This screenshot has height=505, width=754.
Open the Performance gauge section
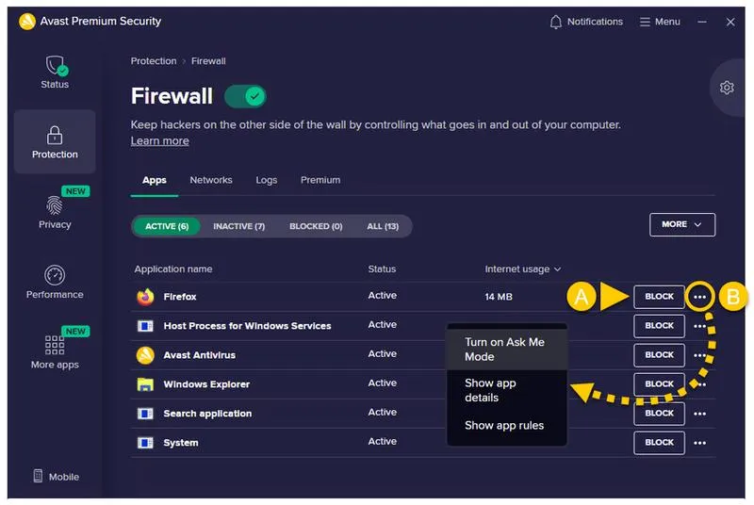(55, 283)
